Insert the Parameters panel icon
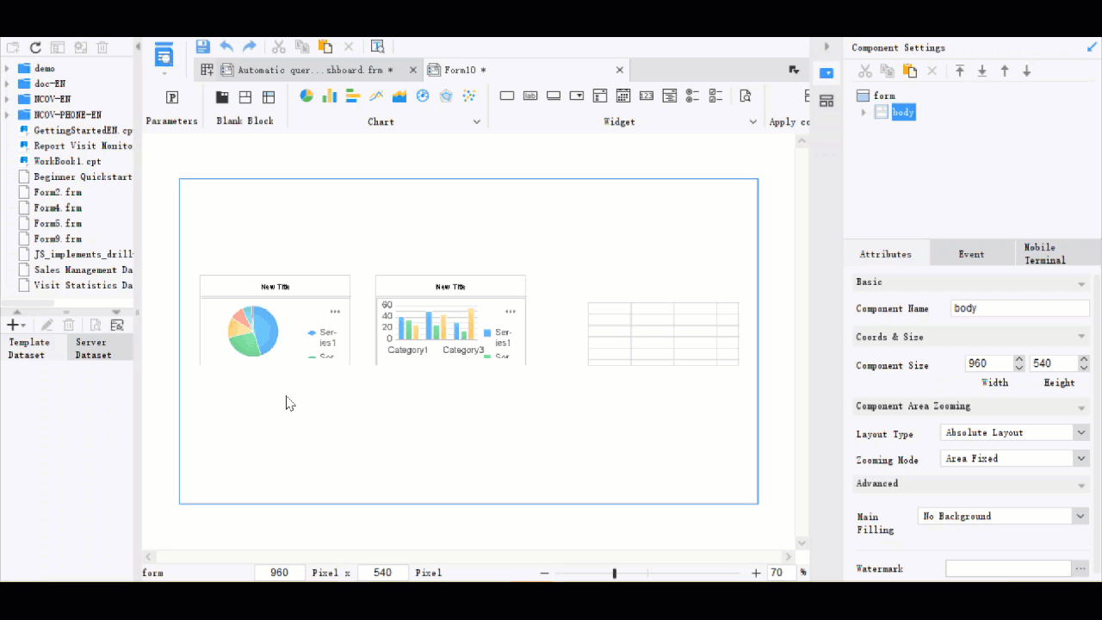This screenshot has width=1102, height=620. [172, 97]
